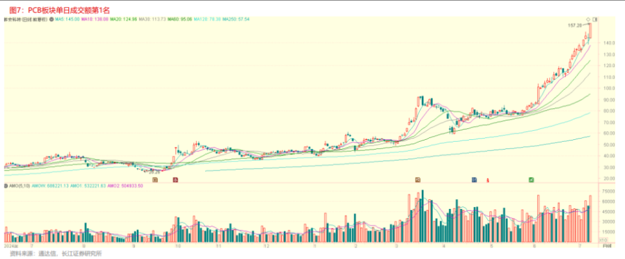This screenshot has width=625, height=259.
Task: Click the 100.0 price axis label
Action: pyautogui.click(x=610, y=88)
